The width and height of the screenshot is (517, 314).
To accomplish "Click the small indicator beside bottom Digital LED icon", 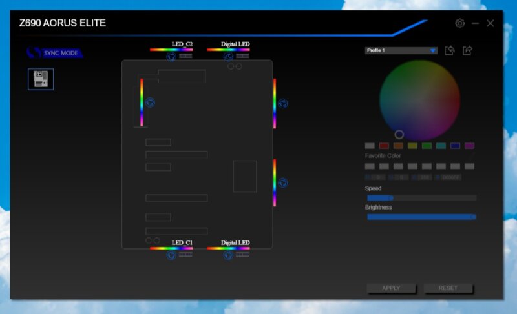I will pos(243,255).
